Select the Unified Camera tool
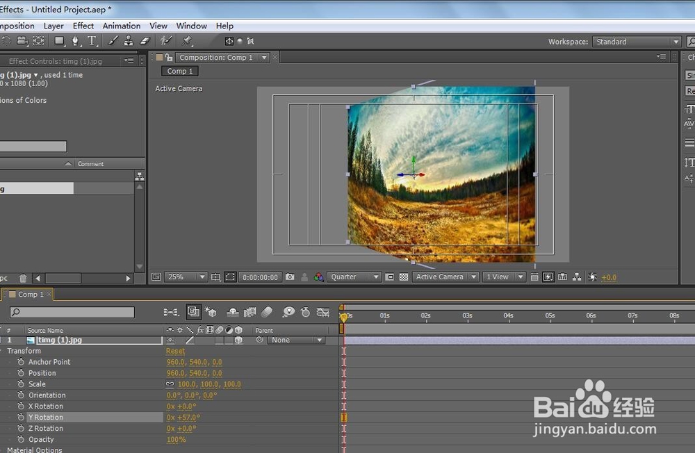The width and height of the screenshot is (695, 453). pos(22,41)
